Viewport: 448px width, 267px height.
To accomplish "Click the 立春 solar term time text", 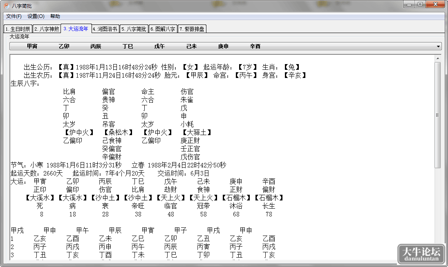I will [179, 165].
